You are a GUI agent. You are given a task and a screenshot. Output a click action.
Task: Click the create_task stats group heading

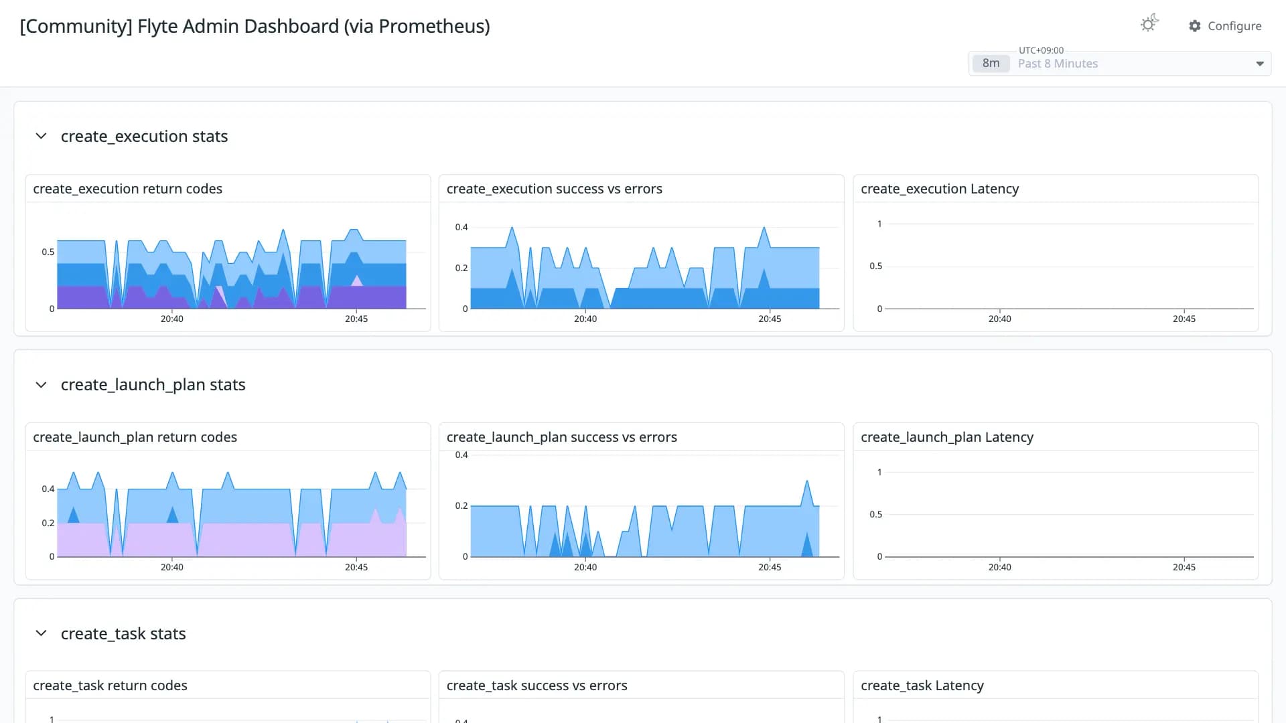pos(123,633)
